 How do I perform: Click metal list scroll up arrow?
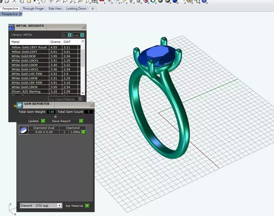click(x=83, y=41)
